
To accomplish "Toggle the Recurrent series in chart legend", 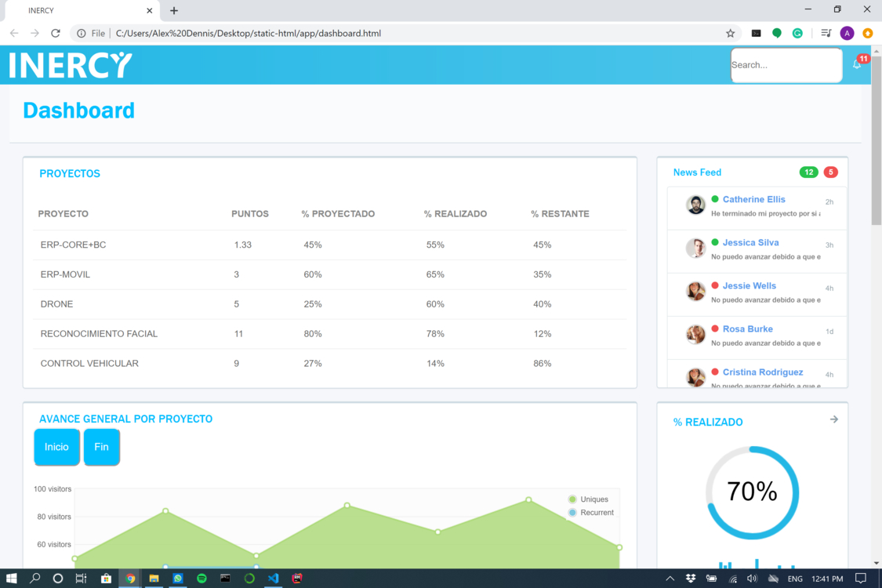I will click(x=591, y=513).
